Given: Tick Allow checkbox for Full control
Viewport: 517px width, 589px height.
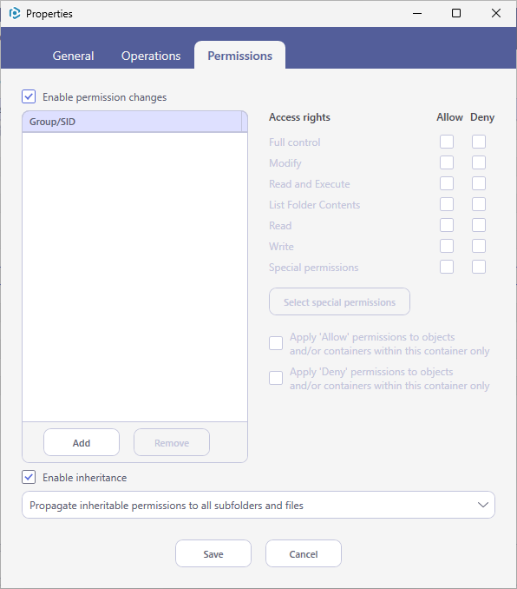Looking at the screenshot, I should pyautogui.click(x=447, y=142).
